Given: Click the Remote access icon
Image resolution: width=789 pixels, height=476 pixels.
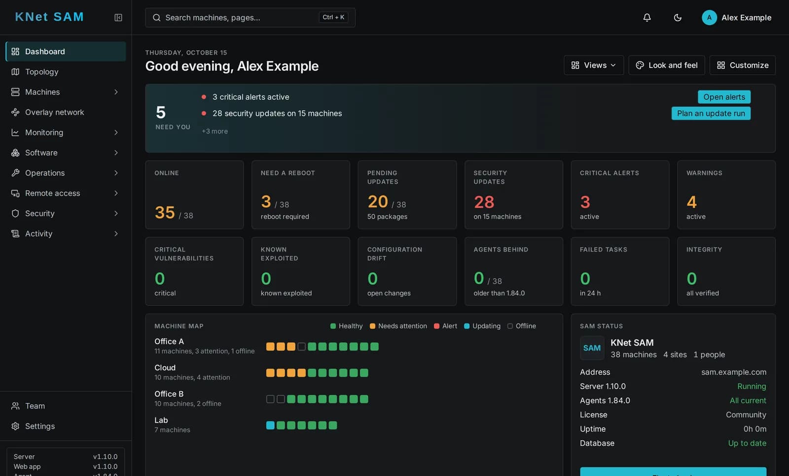Looking at the screenshot, I should tap(15, 193).
